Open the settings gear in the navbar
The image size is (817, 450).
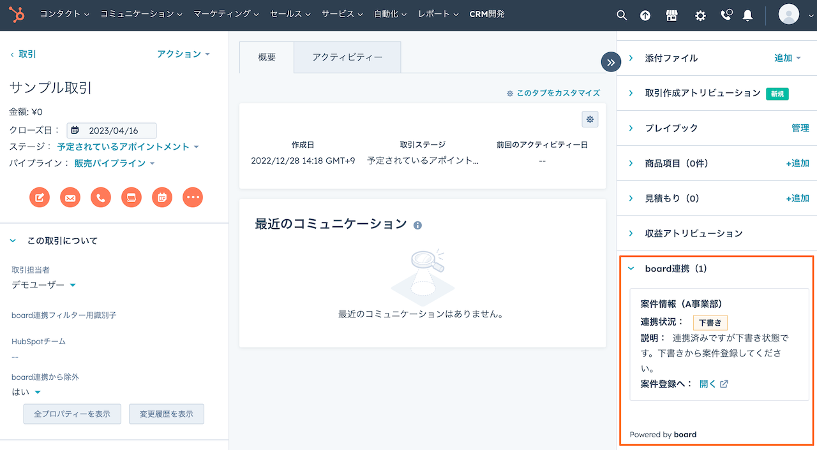click(700, 13)
